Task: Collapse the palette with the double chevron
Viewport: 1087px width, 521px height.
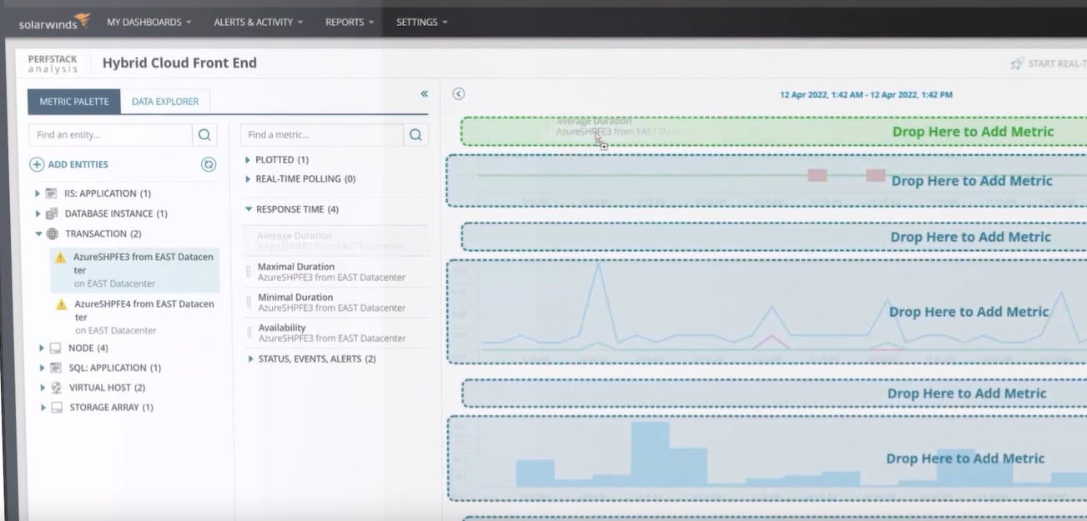Action: 424,94
